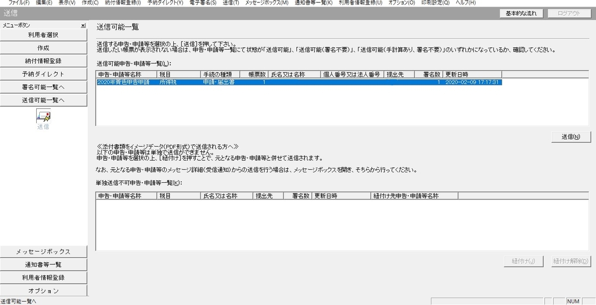Sort upper list by 更新日時 column

point(472,74)
